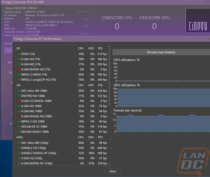
Task: Select the MPEG-2 IMX50 576i result row
Action: [62, 74]
